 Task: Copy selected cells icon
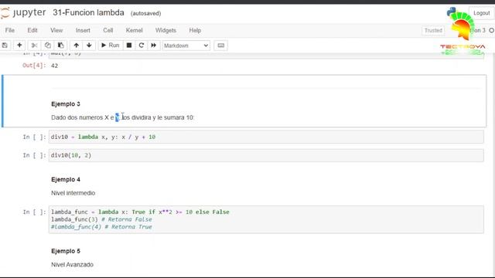coord(47,46)
